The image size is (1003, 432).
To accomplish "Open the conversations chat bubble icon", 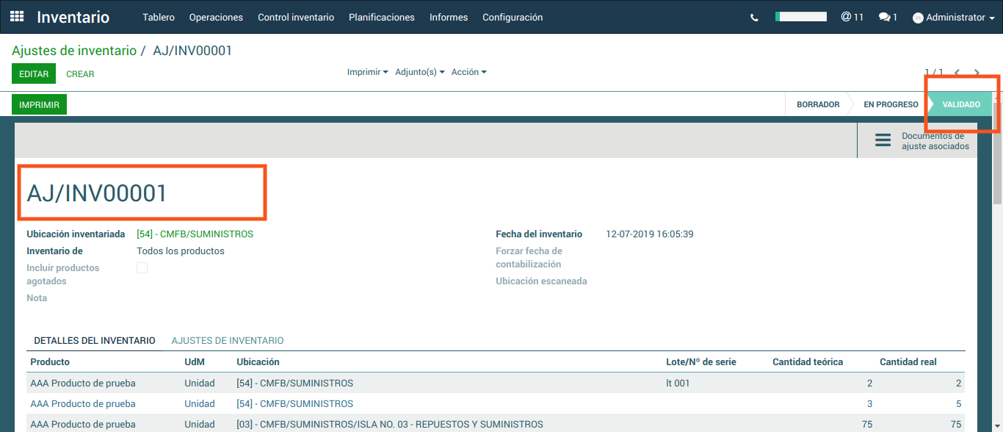I will coord(888,17).
